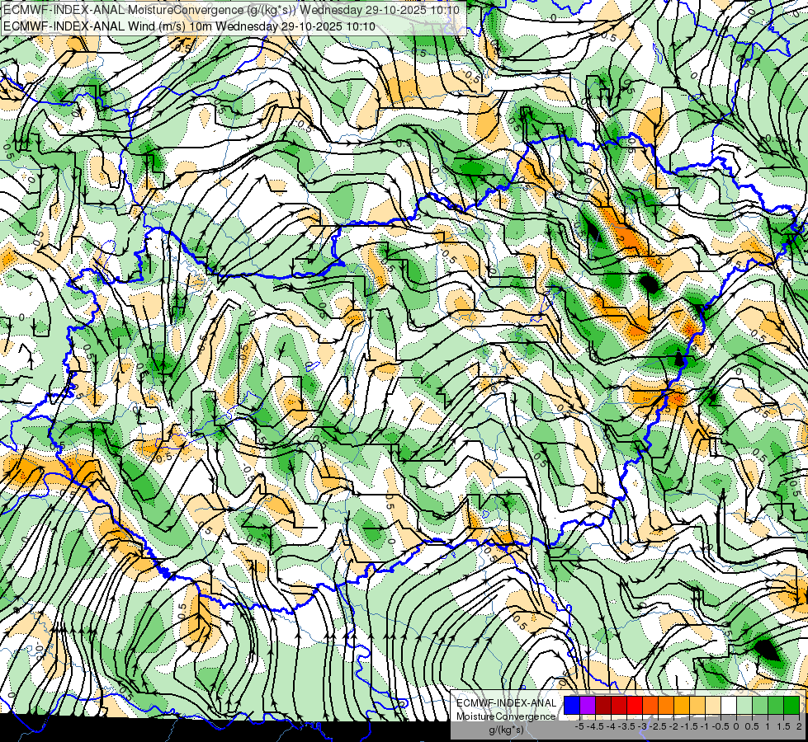Click the legend label ECMWF-INDEX-ANAL
Image resolution: width=808 pixels, height=742 pixels.
pyautogui.click(x=507, y=703)
